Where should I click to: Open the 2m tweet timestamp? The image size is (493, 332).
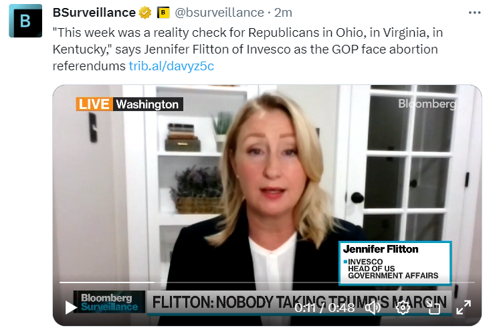pyautogui.click(x=283, y=13)
